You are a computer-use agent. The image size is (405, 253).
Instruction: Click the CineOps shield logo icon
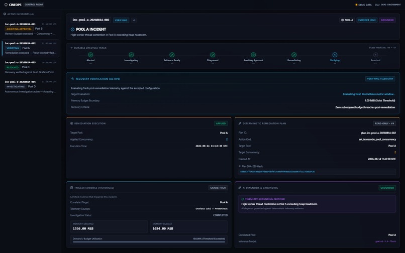[x=6, y=5]
